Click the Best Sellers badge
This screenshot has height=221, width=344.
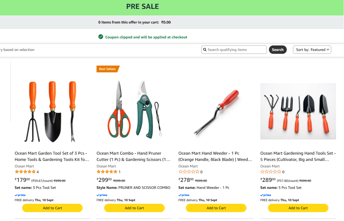pyautogui.click(x=108, y=69)
